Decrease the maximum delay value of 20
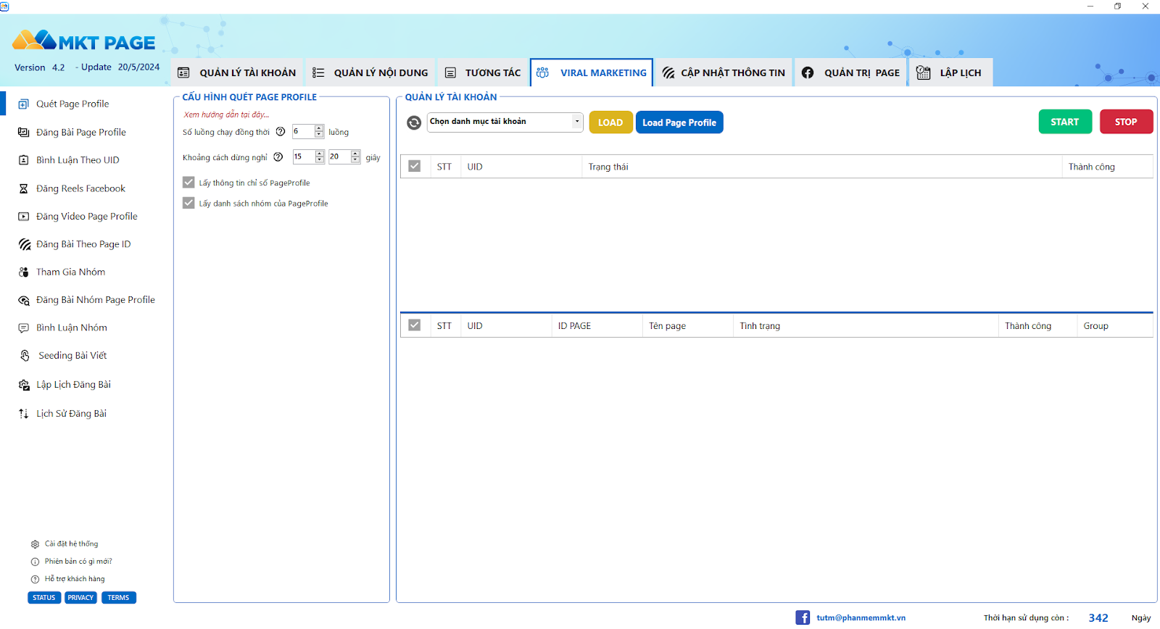The width and height of the screenshot is (1160, 629). pos(355,160)
